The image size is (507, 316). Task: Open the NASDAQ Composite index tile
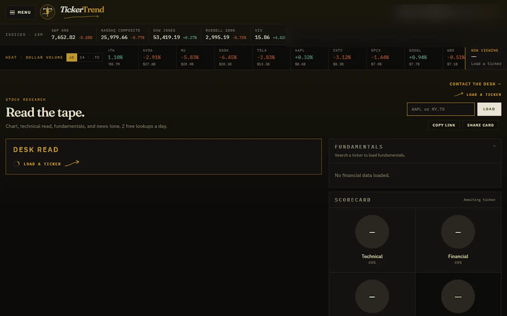[x=123, y=34]
